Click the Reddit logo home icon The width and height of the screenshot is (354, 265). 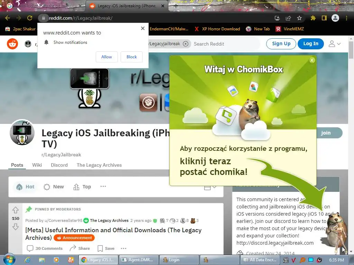(12, 44)
